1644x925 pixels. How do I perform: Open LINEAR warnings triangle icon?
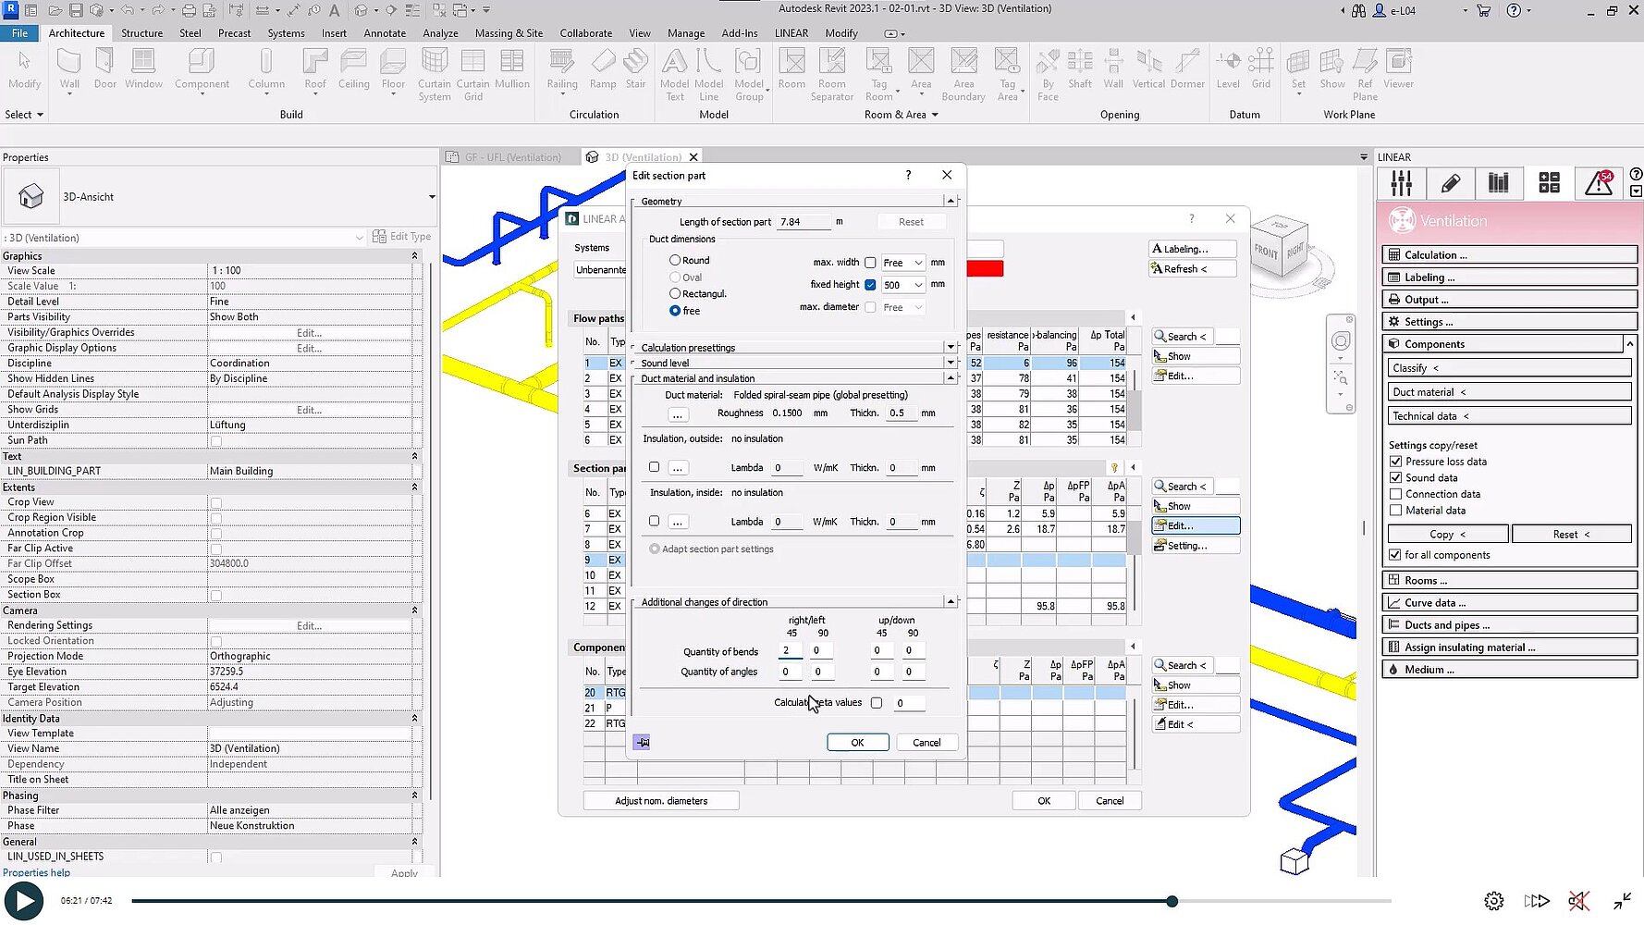pyautogui.click(x=1599, y=183)
